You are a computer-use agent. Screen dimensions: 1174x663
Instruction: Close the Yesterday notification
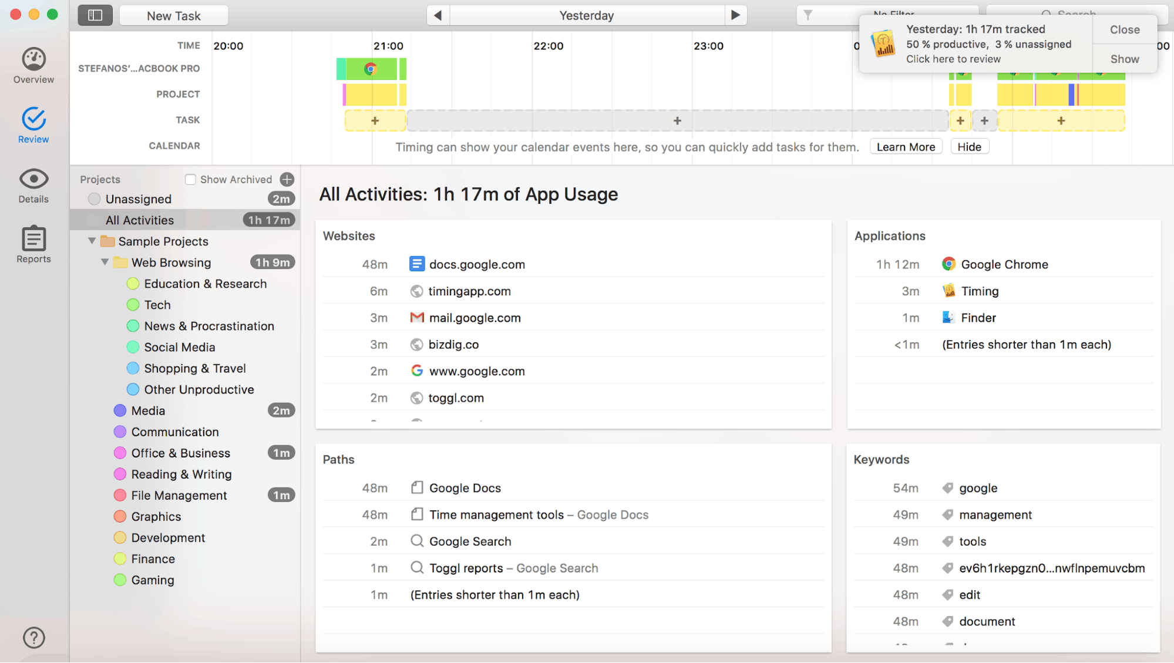[1124, 29]
